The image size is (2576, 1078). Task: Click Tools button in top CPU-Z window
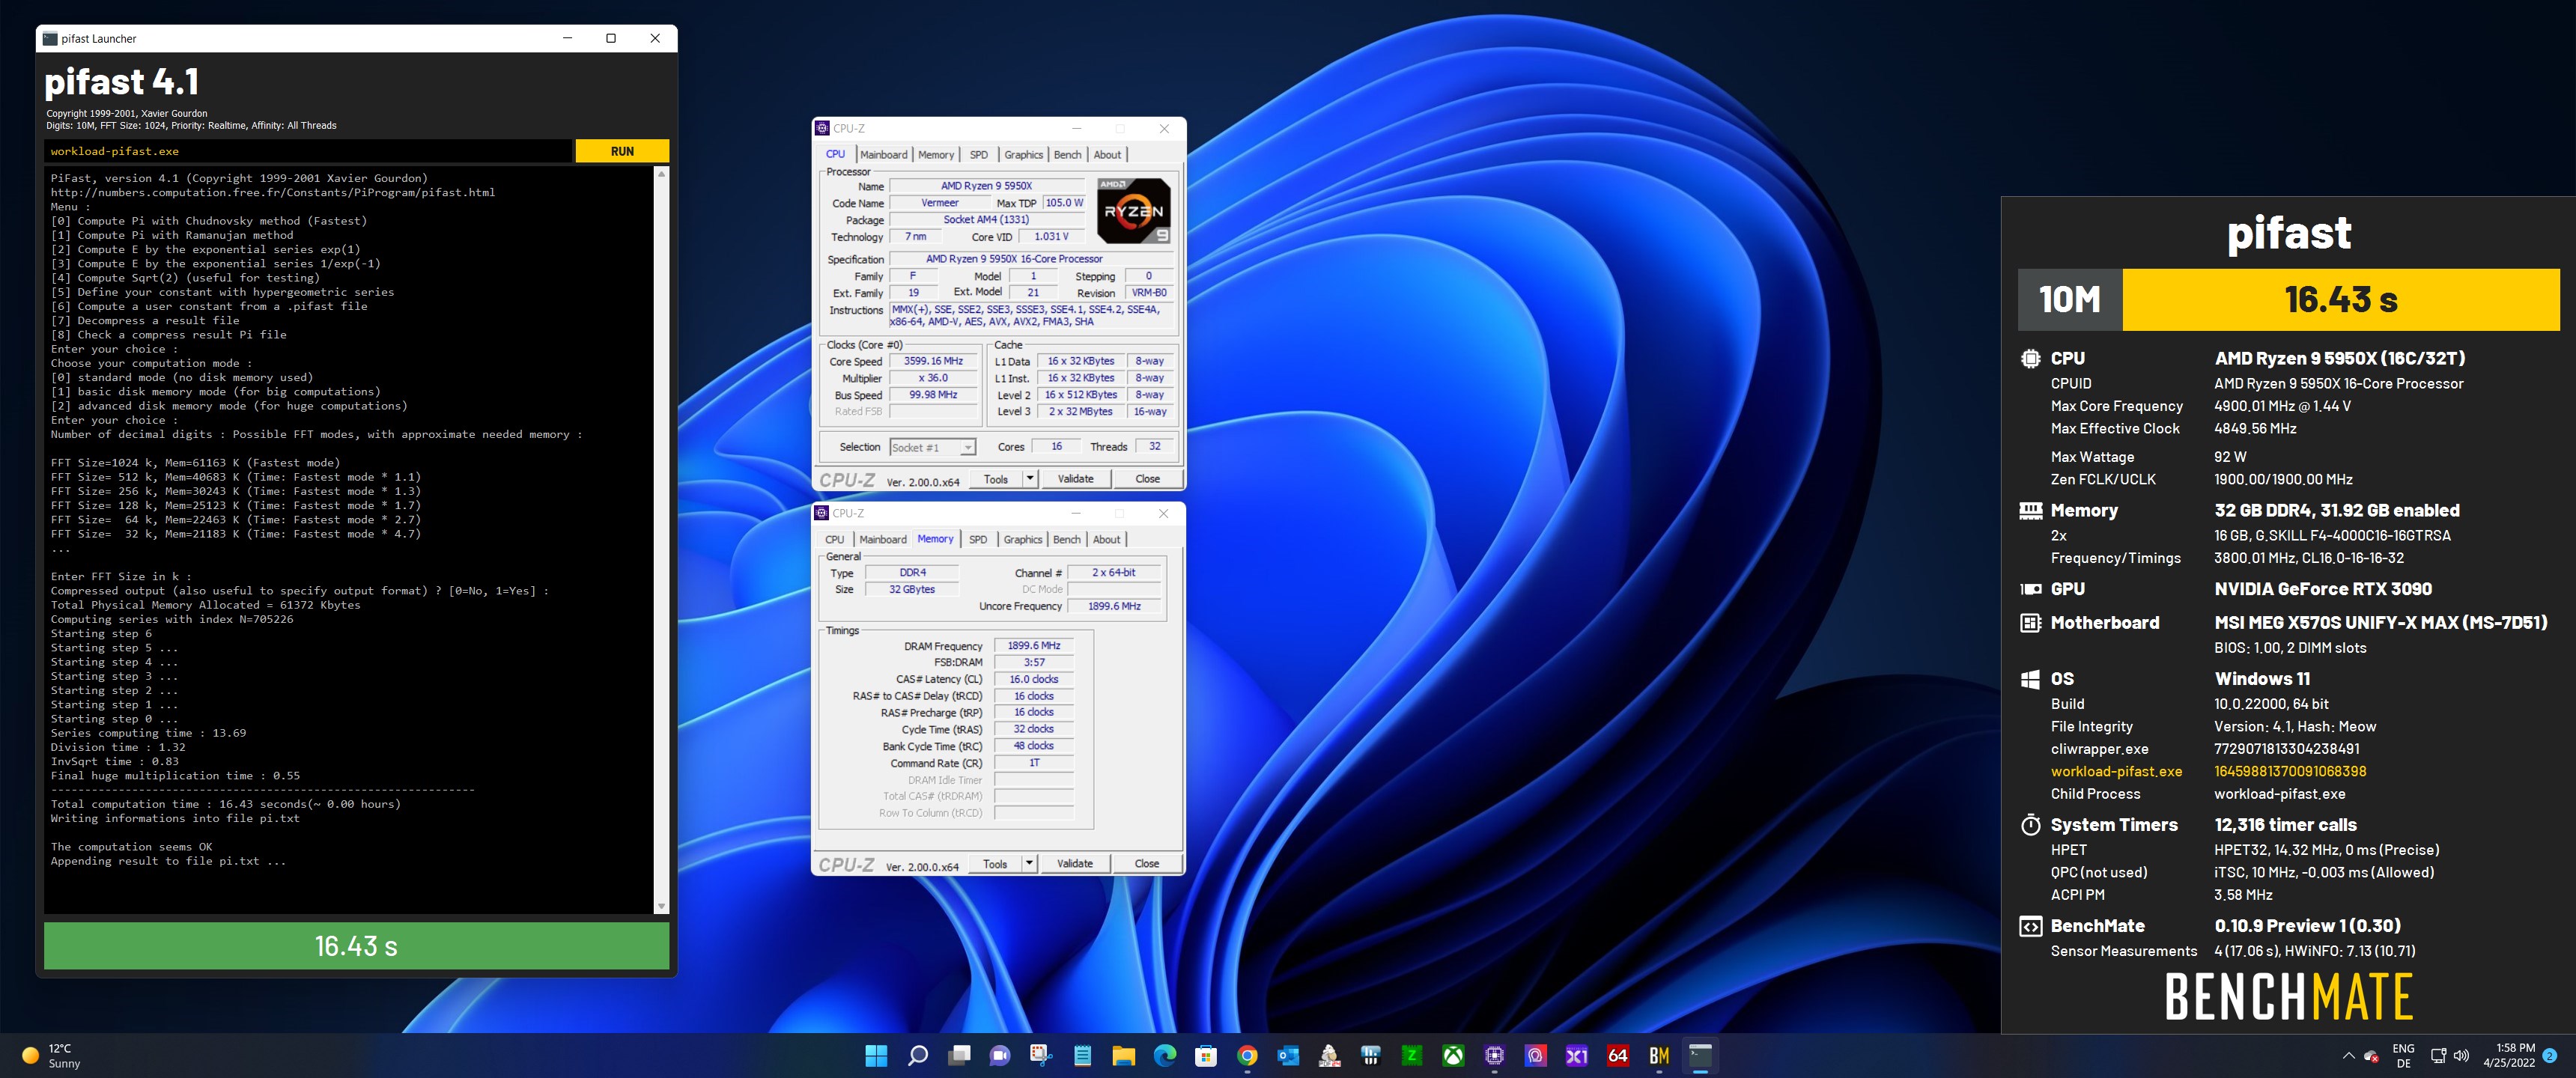point(995,479)
